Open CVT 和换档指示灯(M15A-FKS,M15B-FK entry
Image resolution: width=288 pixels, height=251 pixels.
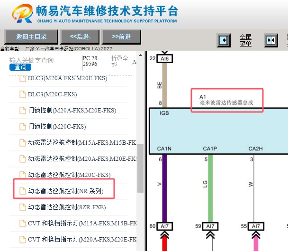82,223
